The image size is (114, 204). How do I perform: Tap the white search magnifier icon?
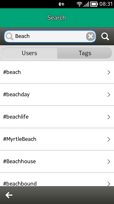pos(105,36)
